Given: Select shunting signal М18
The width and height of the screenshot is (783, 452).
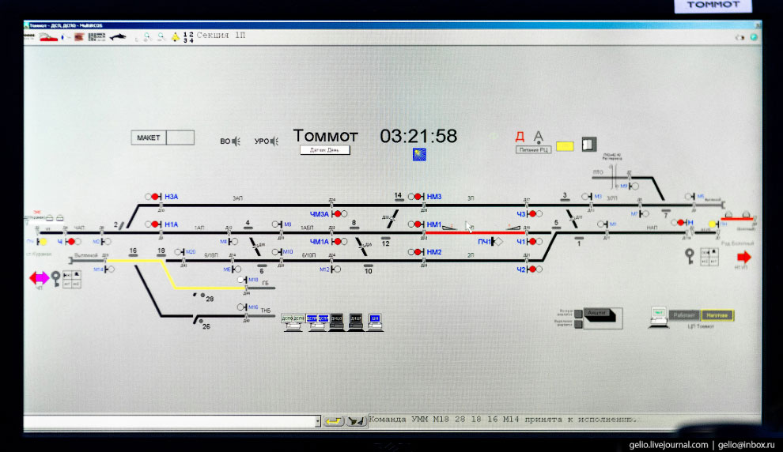Looking at the screenshot, I should click(x=248, y=280).
